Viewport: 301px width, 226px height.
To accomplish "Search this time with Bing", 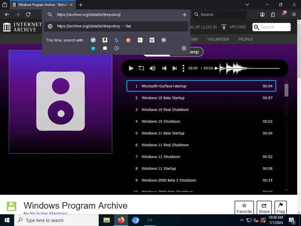I will (x=116, y=40).
